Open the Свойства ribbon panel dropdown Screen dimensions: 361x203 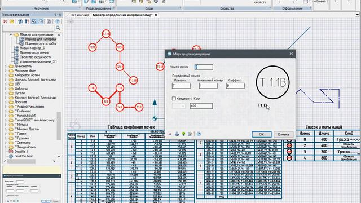[270, 8]
